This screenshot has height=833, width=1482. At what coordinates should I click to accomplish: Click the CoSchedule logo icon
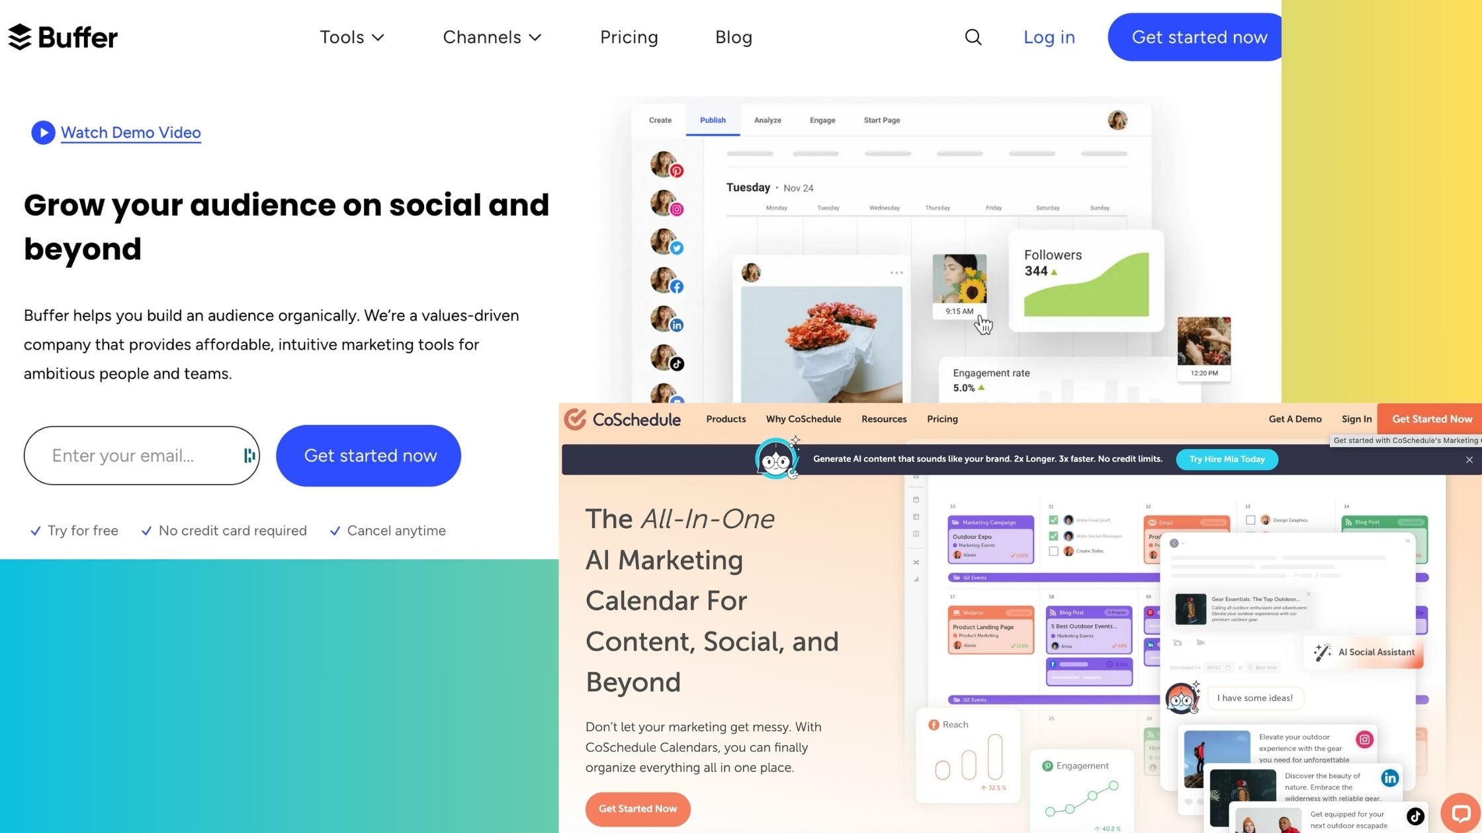point(575,419)
